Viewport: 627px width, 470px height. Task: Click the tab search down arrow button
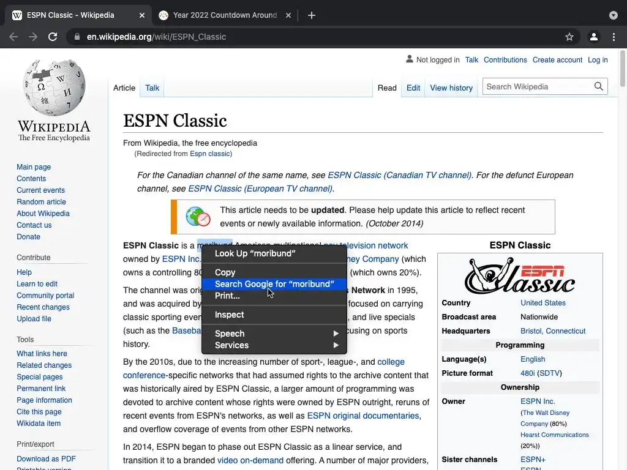tap(614, 15)
